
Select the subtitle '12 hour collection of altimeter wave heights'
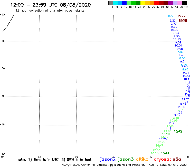click(x=50, y=11)
